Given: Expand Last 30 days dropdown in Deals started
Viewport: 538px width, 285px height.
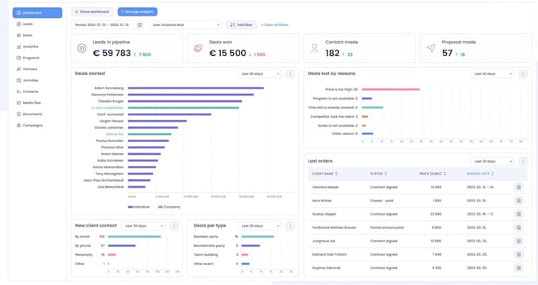Looking at the screenshot, I should click(260, 73).
